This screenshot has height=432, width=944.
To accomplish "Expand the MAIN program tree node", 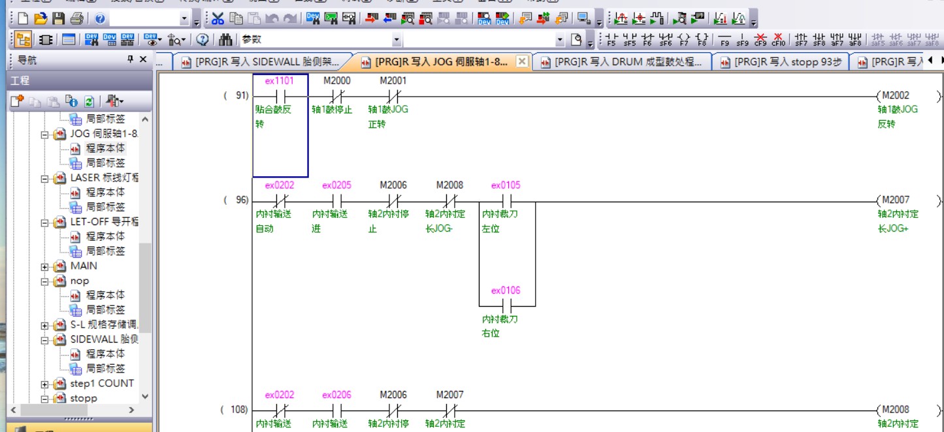I will pyautogui.click(x=45, y=266).
